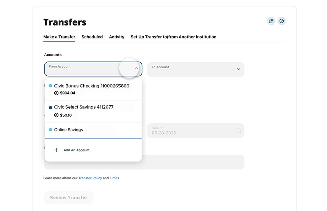The height and width of the screenshot is (211, 327).
Task: Click the $50.10 balance text
Action: [66, 115]
